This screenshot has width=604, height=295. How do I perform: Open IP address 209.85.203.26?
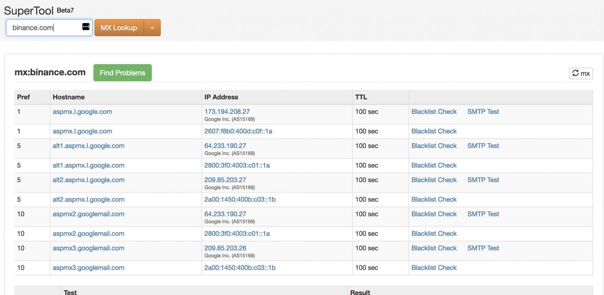225,248
